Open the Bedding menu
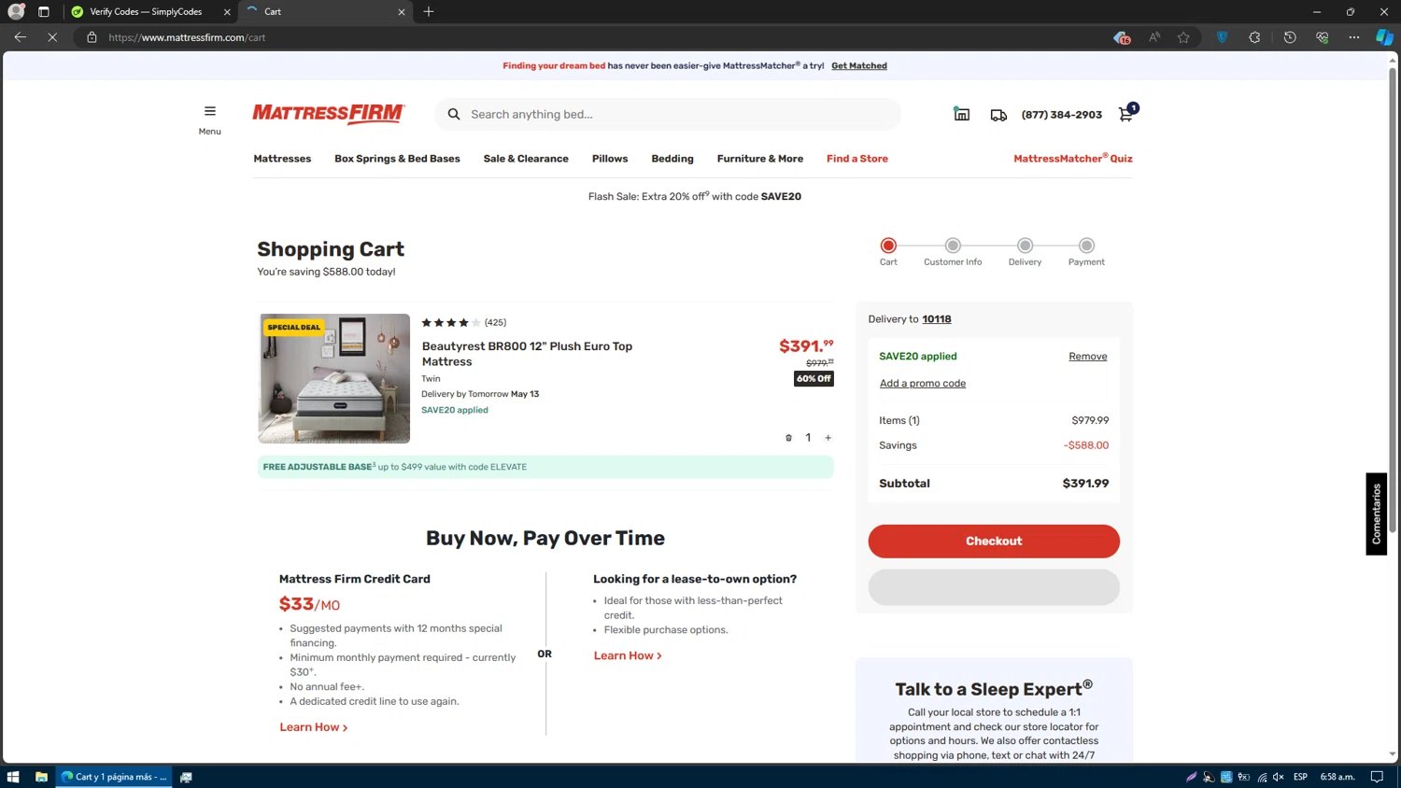The height and width of the screenshot is (788, 1401). (672, 159)
